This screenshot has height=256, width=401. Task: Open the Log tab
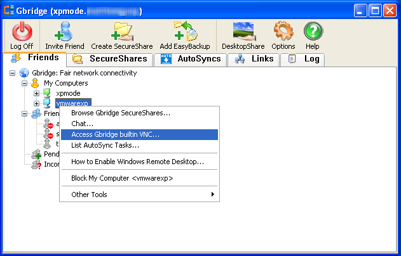coord(302,59)
